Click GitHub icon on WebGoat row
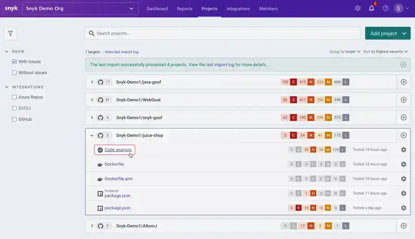Viewport: 415px width, 239px height. tap(101, 100)
